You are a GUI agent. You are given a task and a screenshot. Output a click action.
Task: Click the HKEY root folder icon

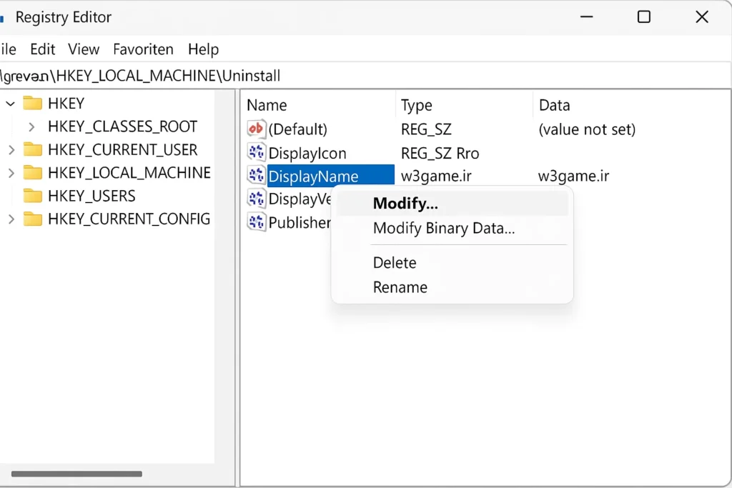[x=33, y=103]
